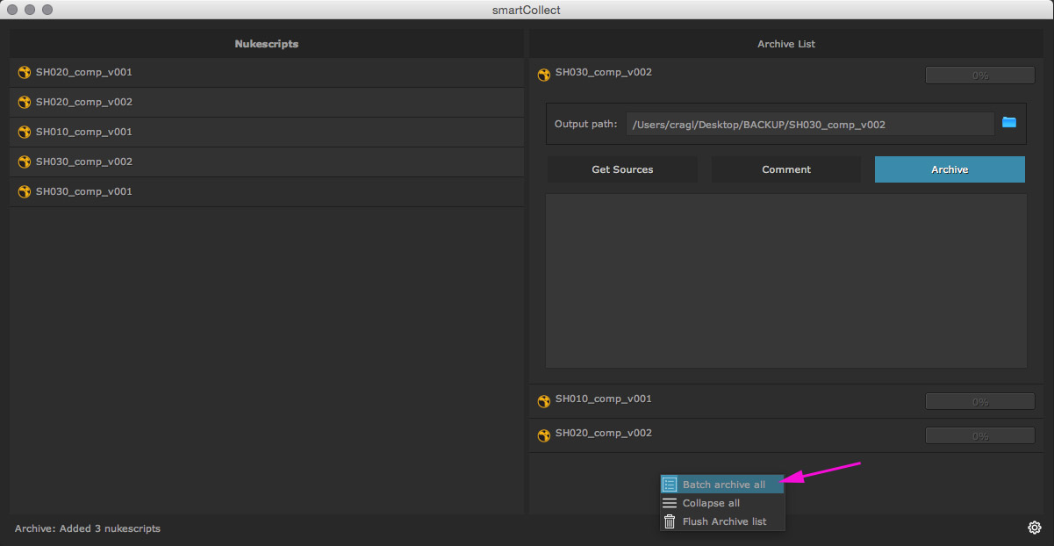Open the settings gear icon

(x=1035, y=528)
